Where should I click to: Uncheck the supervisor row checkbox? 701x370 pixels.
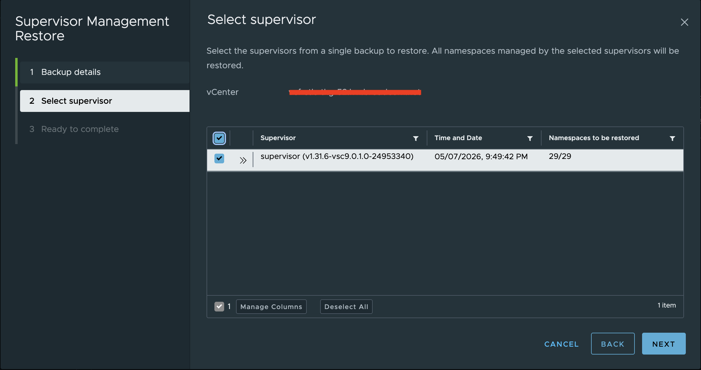219,158
